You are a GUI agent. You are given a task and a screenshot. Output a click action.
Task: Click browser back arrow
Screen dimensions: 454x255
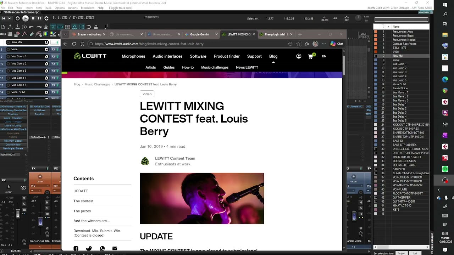point(65,44)
